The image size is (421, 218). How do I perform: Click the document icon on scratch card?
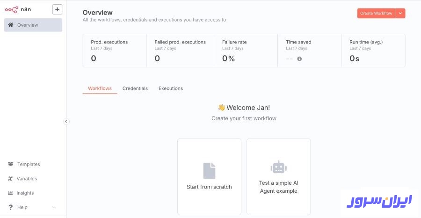209,170
